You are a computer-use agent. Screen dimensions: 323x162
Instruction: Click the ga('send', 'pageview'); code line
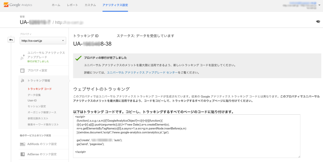click(90, 144)
